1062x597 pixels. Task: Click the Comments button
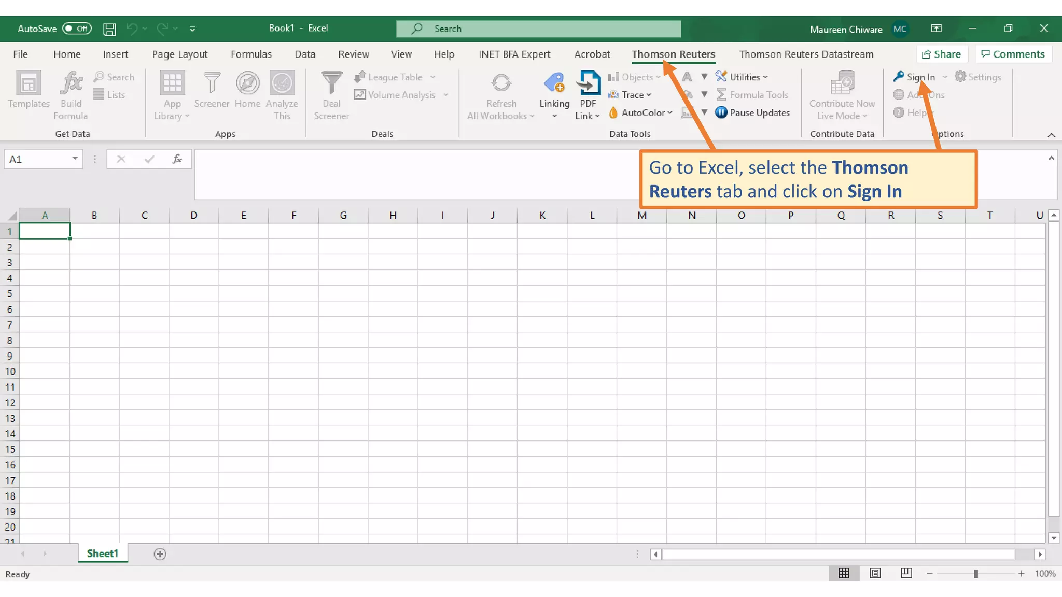point(1013,54)
